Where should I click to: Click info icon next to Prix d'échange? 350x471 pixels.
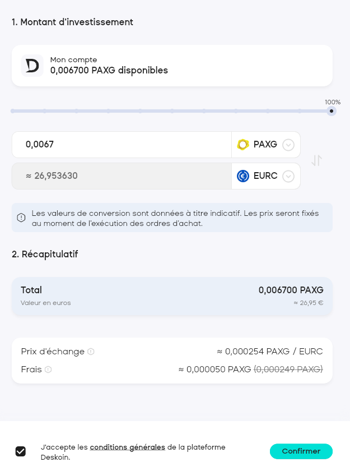[x=91, y=352]
